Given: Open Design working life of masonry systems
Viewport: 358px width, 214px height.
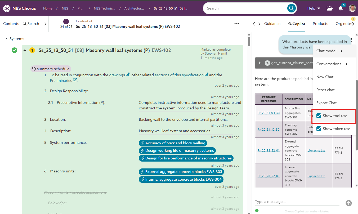Looking at the screenshot, I should (x=177, y=150).
